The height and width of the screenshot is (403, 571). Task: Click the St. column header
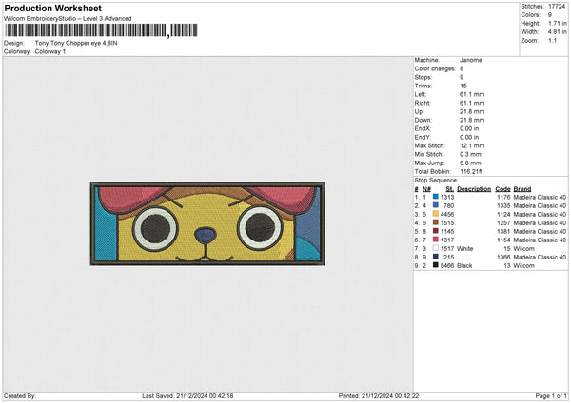(x=449, y=188)
